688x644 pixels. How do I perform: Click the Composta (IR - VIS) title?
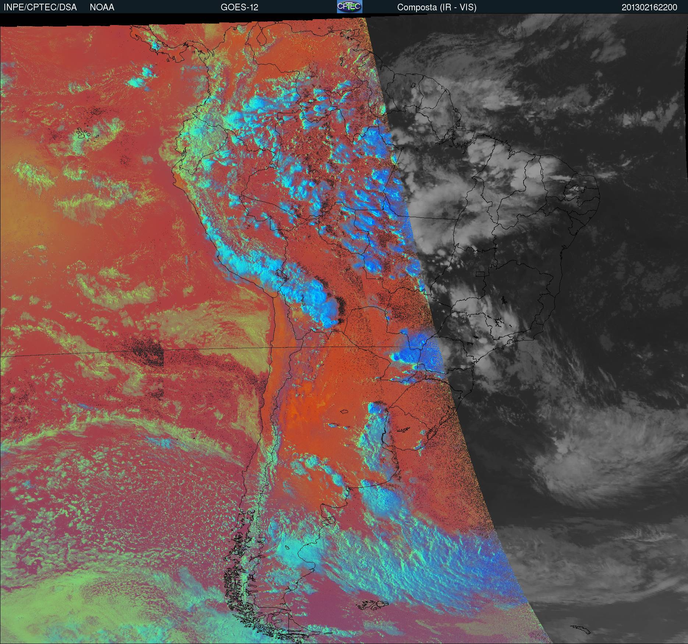tap(437, 7)
